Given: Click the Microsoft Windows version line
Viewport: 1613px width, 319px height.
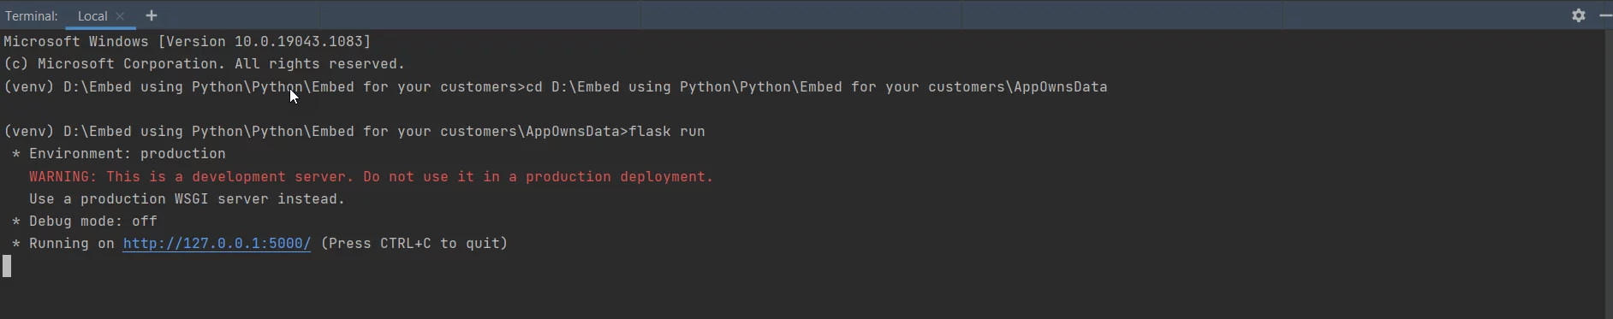Looking at the screenshot, I should (x=187, y=42).
